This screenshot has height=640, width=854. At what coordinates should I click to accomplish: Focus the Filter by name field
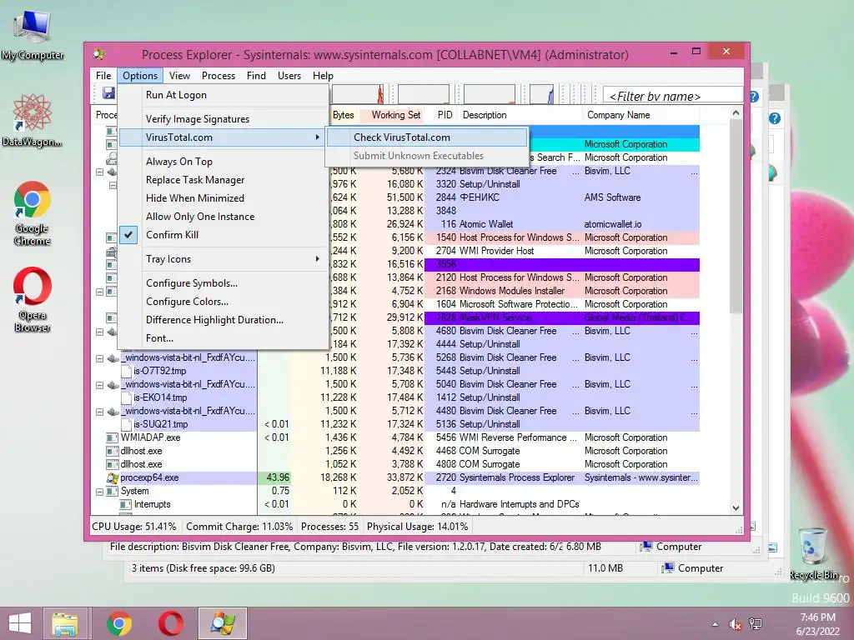673,97
